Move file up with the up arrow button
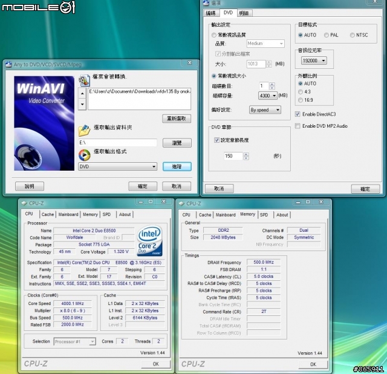 coord(82,93)
